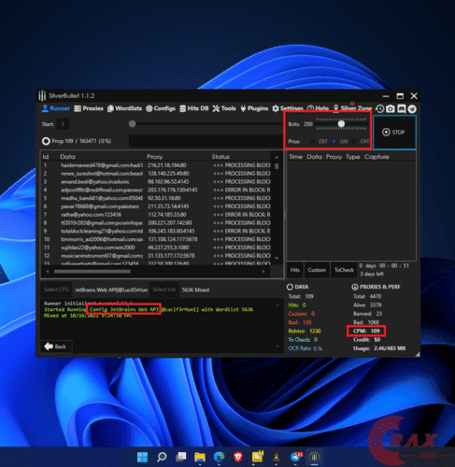Click the Start number field
This screenshot has width=455, height=467.
coord(63,124)
